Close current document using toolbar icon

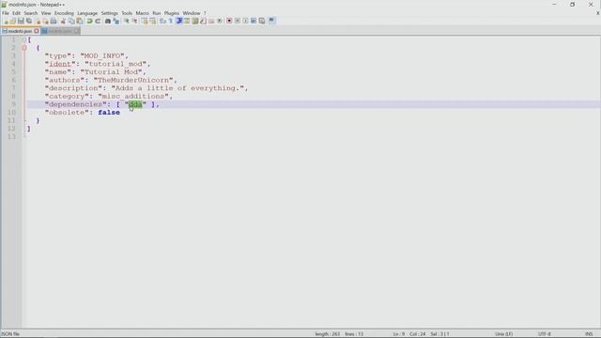click(x=38, y=21)
